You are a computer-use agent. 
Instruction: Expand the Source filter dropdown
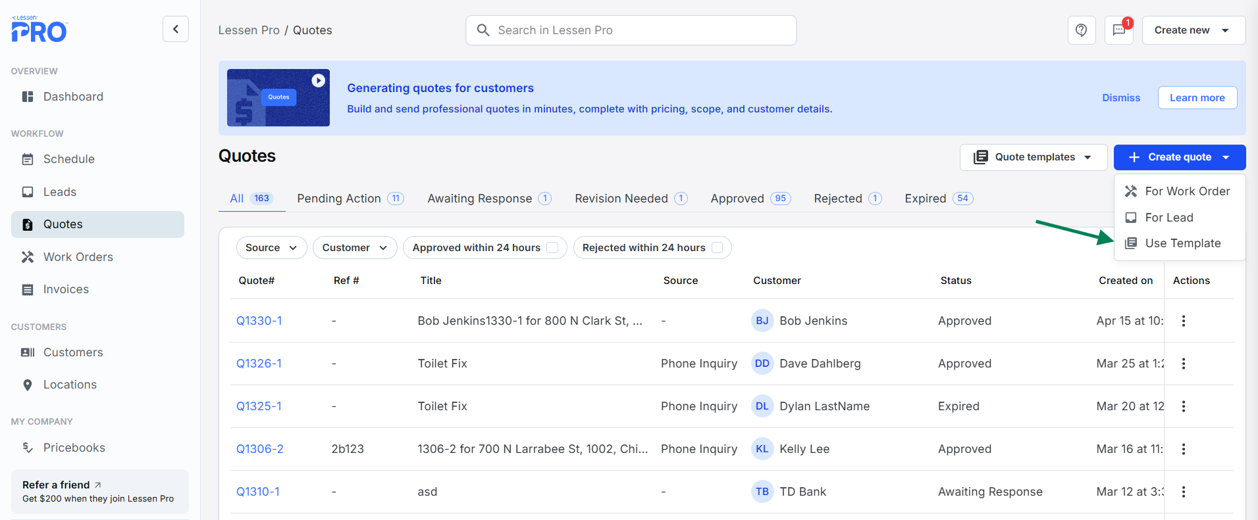pos(271,248)
